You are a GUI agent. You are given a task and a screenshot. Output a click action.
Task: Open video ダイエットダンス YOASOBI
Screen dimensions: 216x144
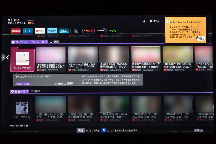(203, 58)
